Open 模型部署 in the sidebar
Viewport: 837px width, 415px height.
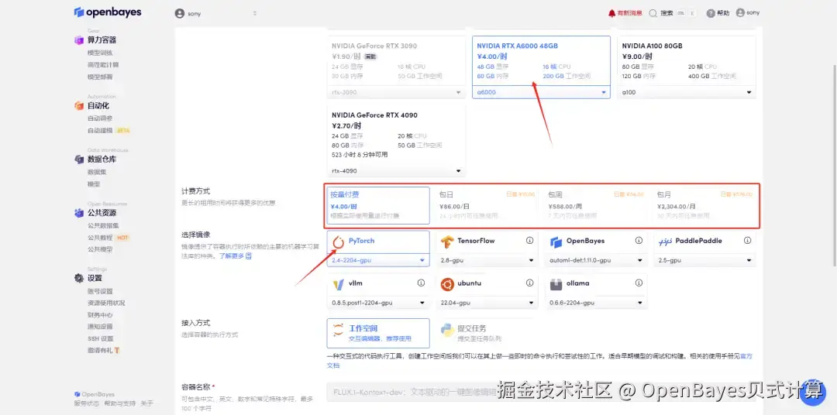coord(100,77)
